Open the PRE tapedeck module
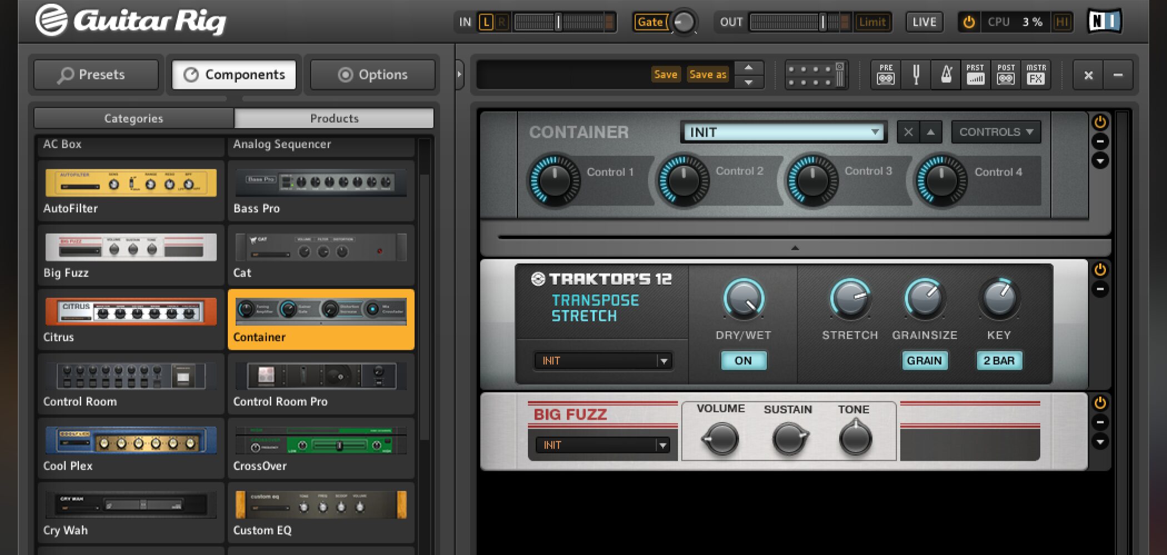Screen dimensions: 1167x555 pos(886,75)
